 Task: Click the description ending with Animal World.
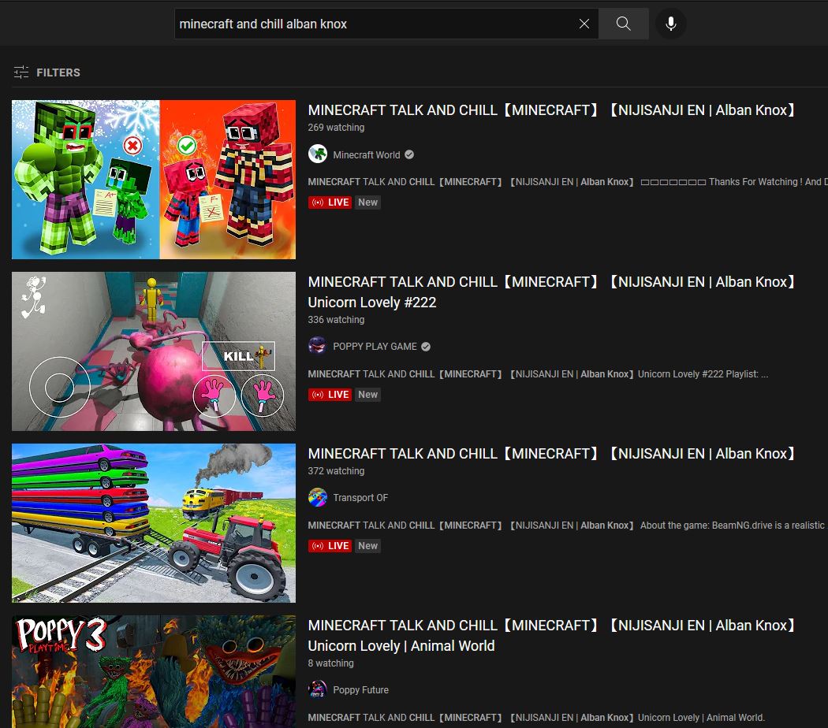pyautogui.click(x=536, y=717)
